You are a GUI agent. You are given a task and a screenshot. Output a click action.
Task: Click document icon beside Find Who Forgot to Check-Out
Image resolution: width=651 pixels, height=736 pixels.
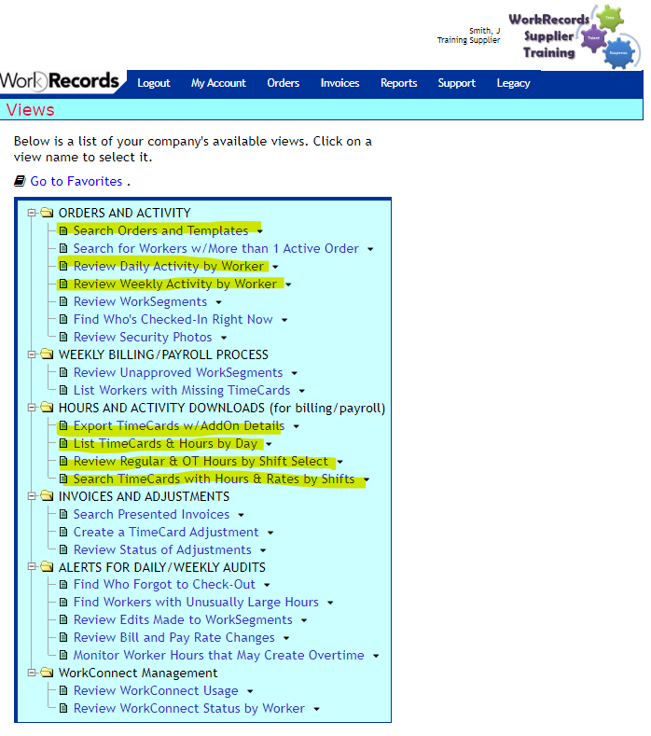coord(63,584)
